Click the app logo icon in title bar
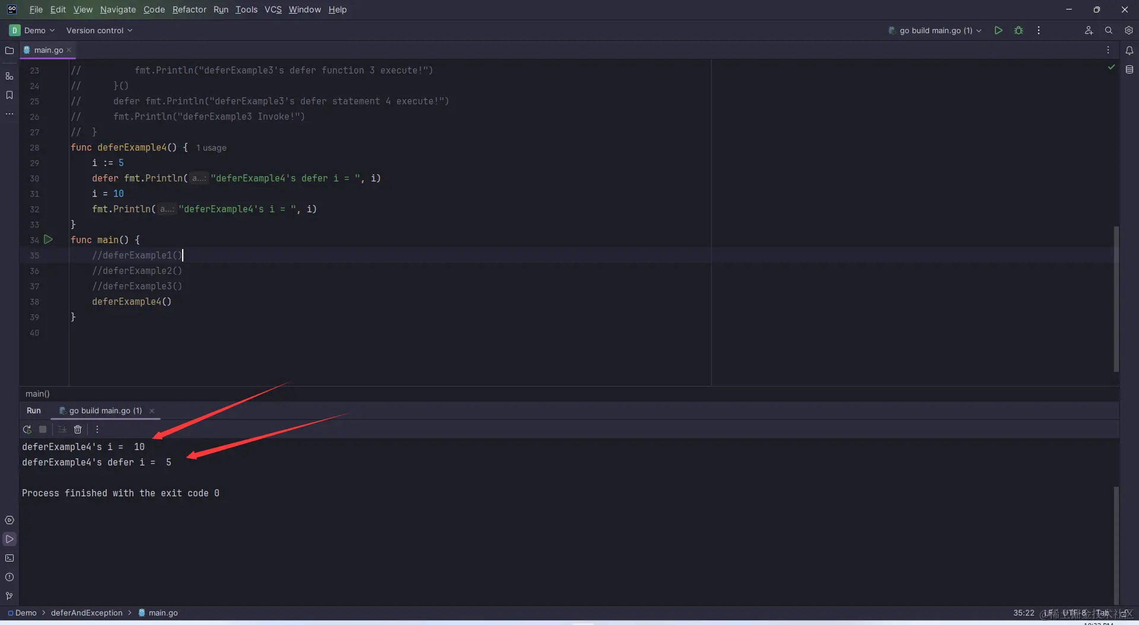The height and width of the screenshot is (625, 1139). coord(12,9)
